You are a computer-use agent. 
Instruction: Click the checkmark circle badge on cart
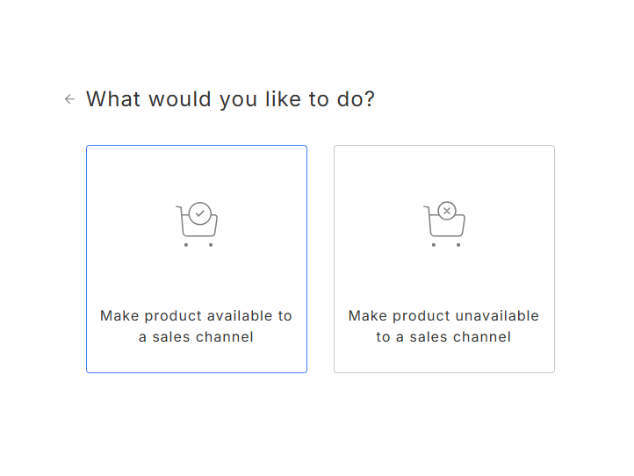tap(199, 213)
